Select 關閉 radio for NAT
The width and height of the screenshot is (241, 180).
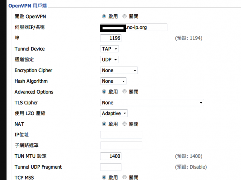[x=124, y=124]
